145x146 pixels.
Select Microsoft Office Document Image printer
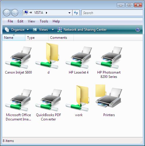click(18, 100)
